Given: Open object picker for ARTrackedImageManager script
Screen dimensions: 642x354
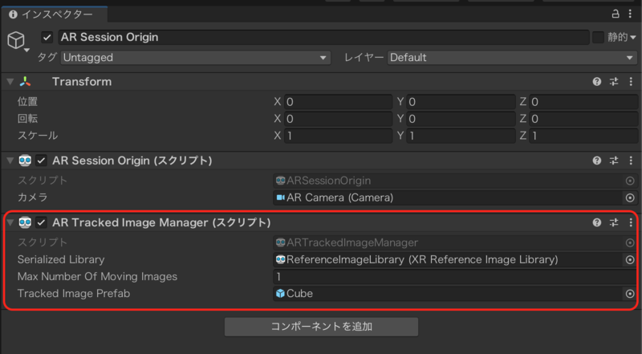Looking at the screenshot, I should tap(630, 242).
